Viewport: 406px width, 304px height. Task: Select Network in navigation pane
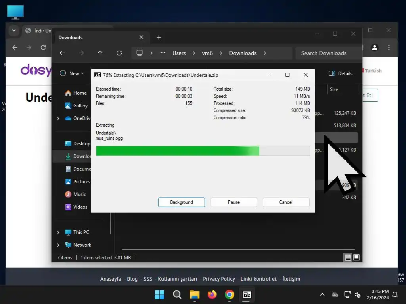[x=78, y=245]
